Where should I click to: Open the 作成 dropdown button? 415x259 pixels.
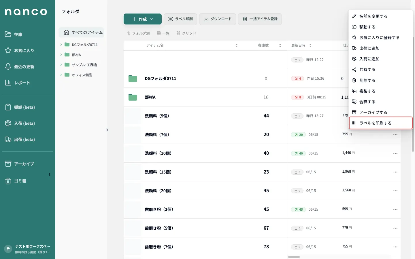pyautogui.click(x=143, y=19)
